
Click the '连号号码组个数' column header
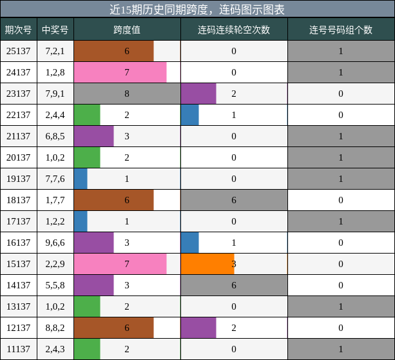341,30
